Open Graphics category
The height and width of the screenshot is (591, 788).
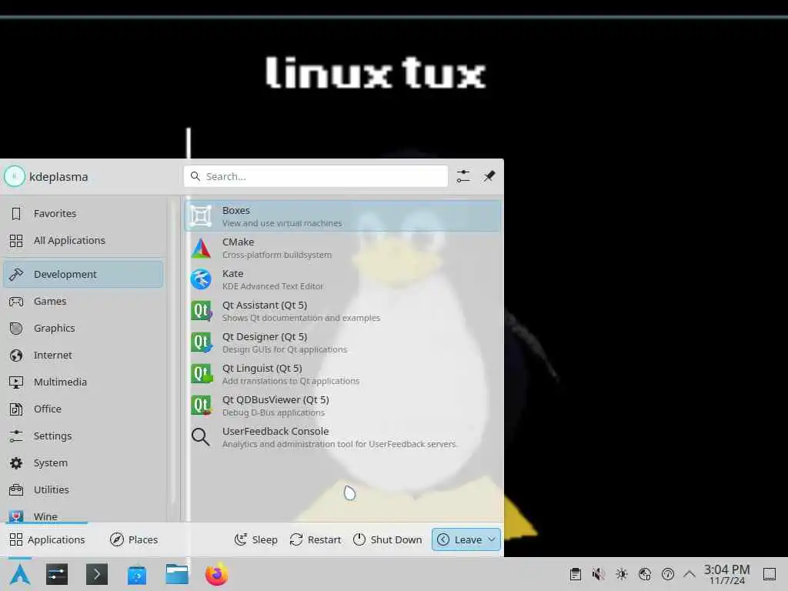[83, 328]
